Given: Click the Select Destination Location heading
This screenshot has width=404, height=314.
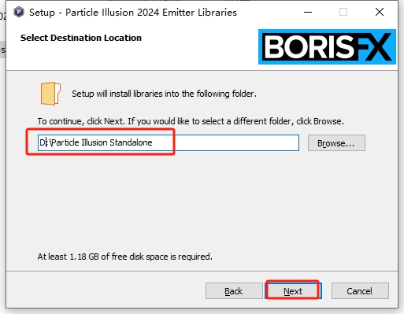Looking at the screenshot, I should (81, 38).
